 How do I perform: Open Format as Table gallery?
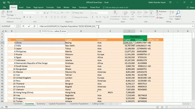point(125,15)
